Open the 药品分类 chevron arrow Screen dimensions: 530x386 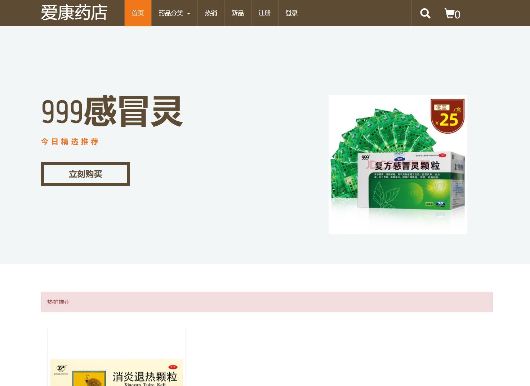tap(188, 14)
